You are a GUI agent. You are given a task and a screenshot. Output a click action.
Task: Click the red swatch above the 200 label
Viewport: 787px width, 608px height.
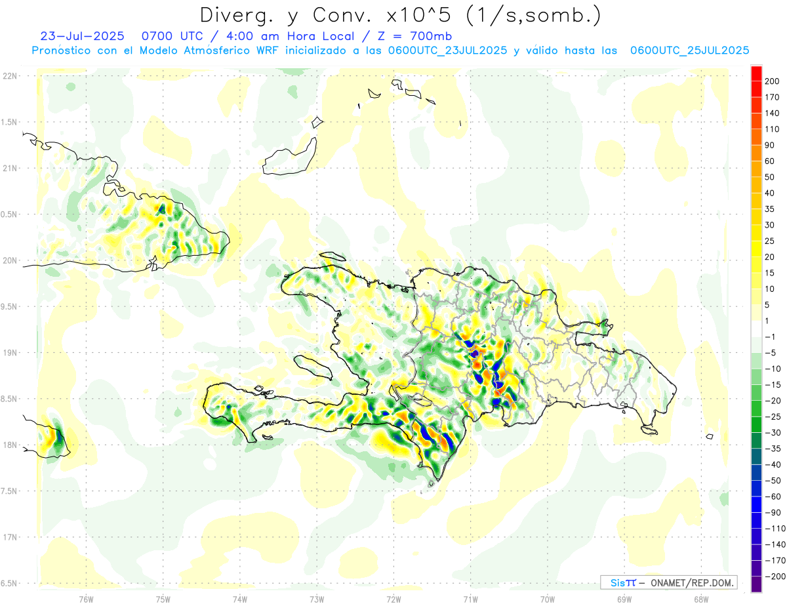tap(756, 73)
